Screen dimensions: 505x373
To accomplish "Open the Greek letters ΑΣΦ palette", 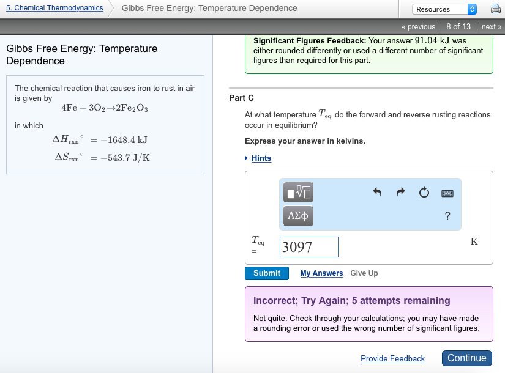I will 297,215.
